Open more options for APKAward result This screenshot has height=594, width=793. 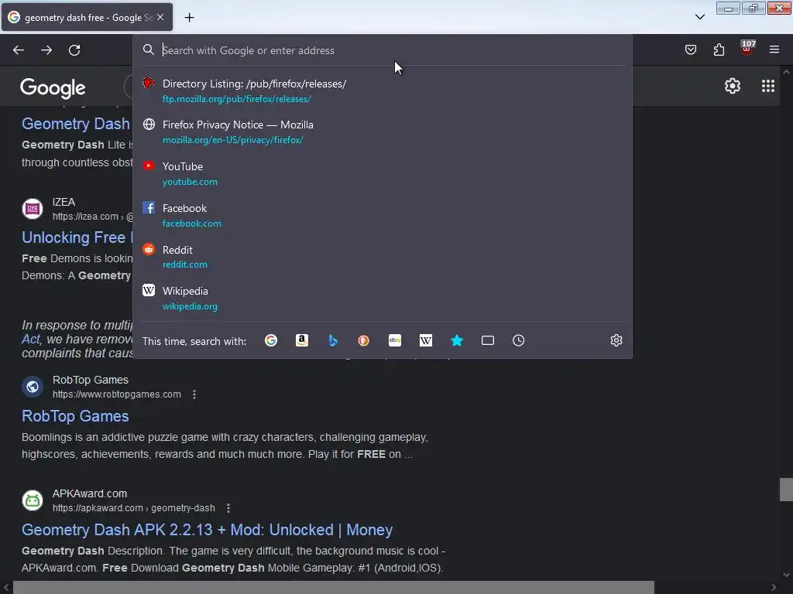point(228,508)
